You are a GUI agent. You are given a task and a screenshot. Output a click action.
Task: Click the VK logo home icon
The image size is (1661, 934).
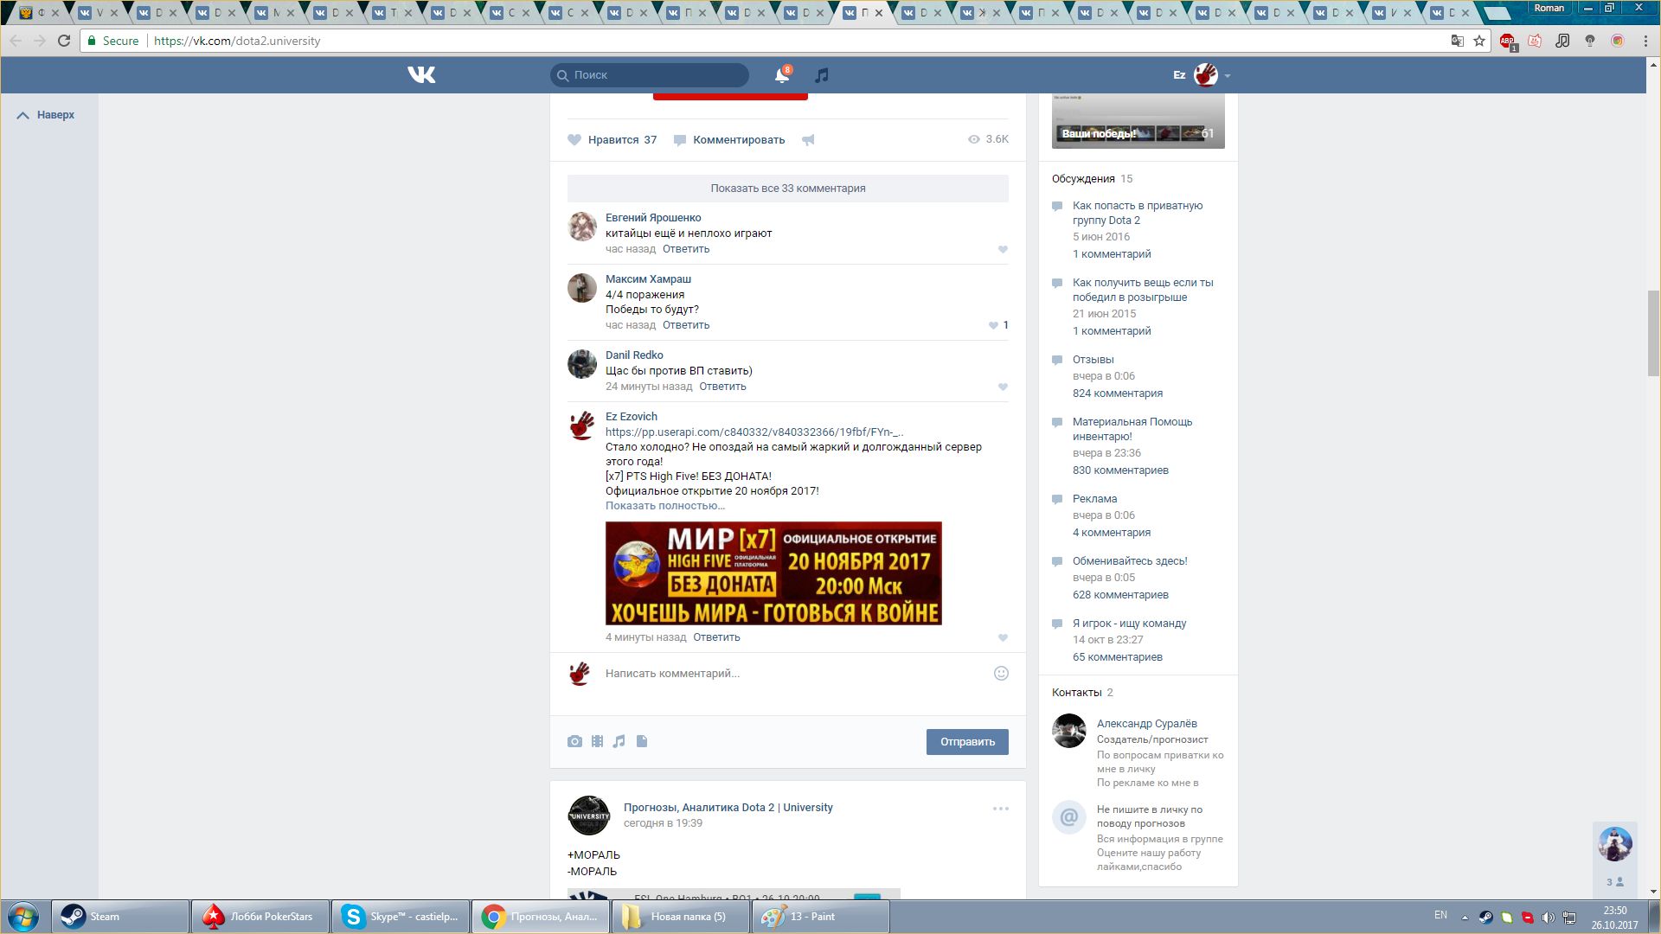421,75
